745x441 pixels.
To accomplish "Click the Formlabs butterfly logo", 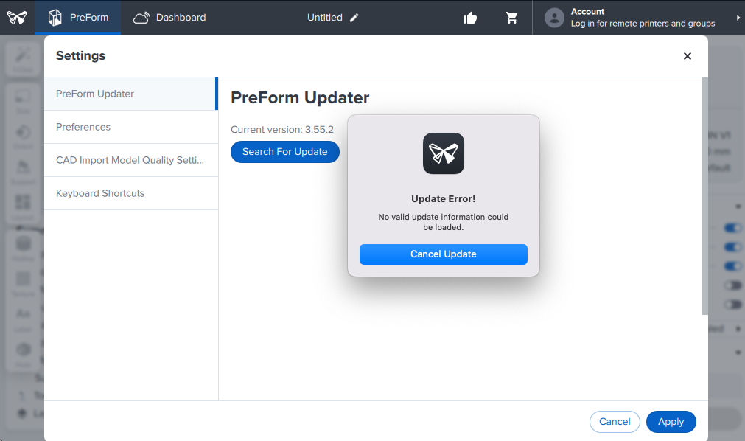I will 17,18.
